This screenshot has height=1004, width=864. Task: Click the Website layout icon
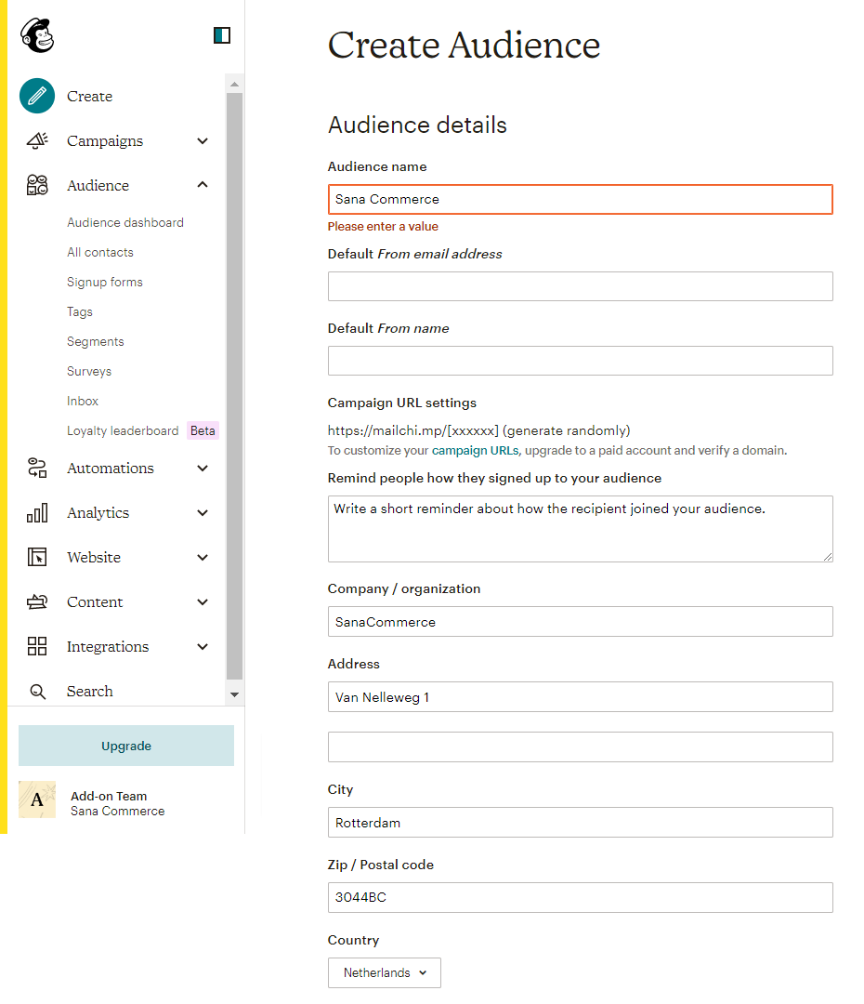[37, 557]
